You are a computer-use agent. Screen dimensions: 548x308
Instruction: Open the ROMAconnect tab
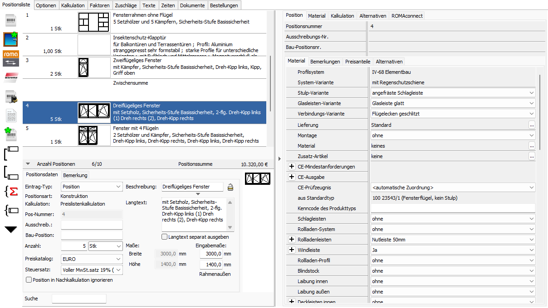[407, 15]
